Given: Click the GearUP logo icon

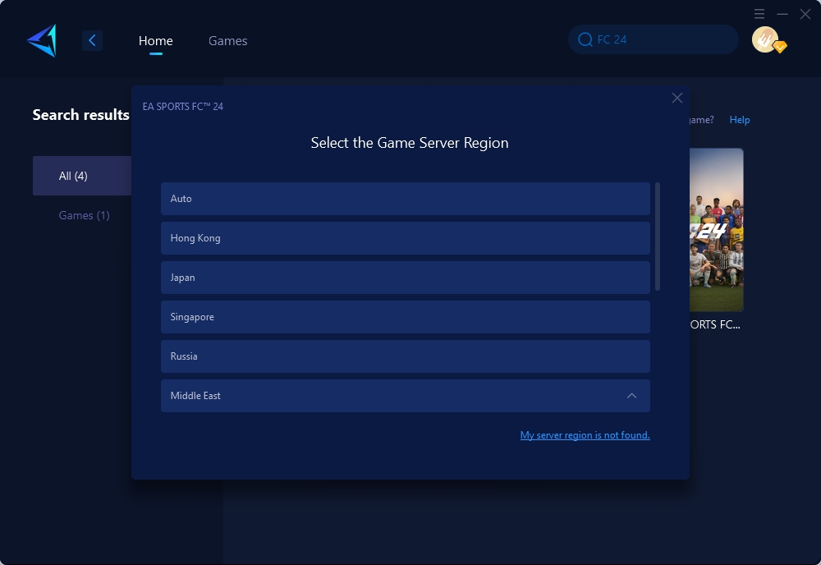Looking at the screenshot, I should 42,40.
